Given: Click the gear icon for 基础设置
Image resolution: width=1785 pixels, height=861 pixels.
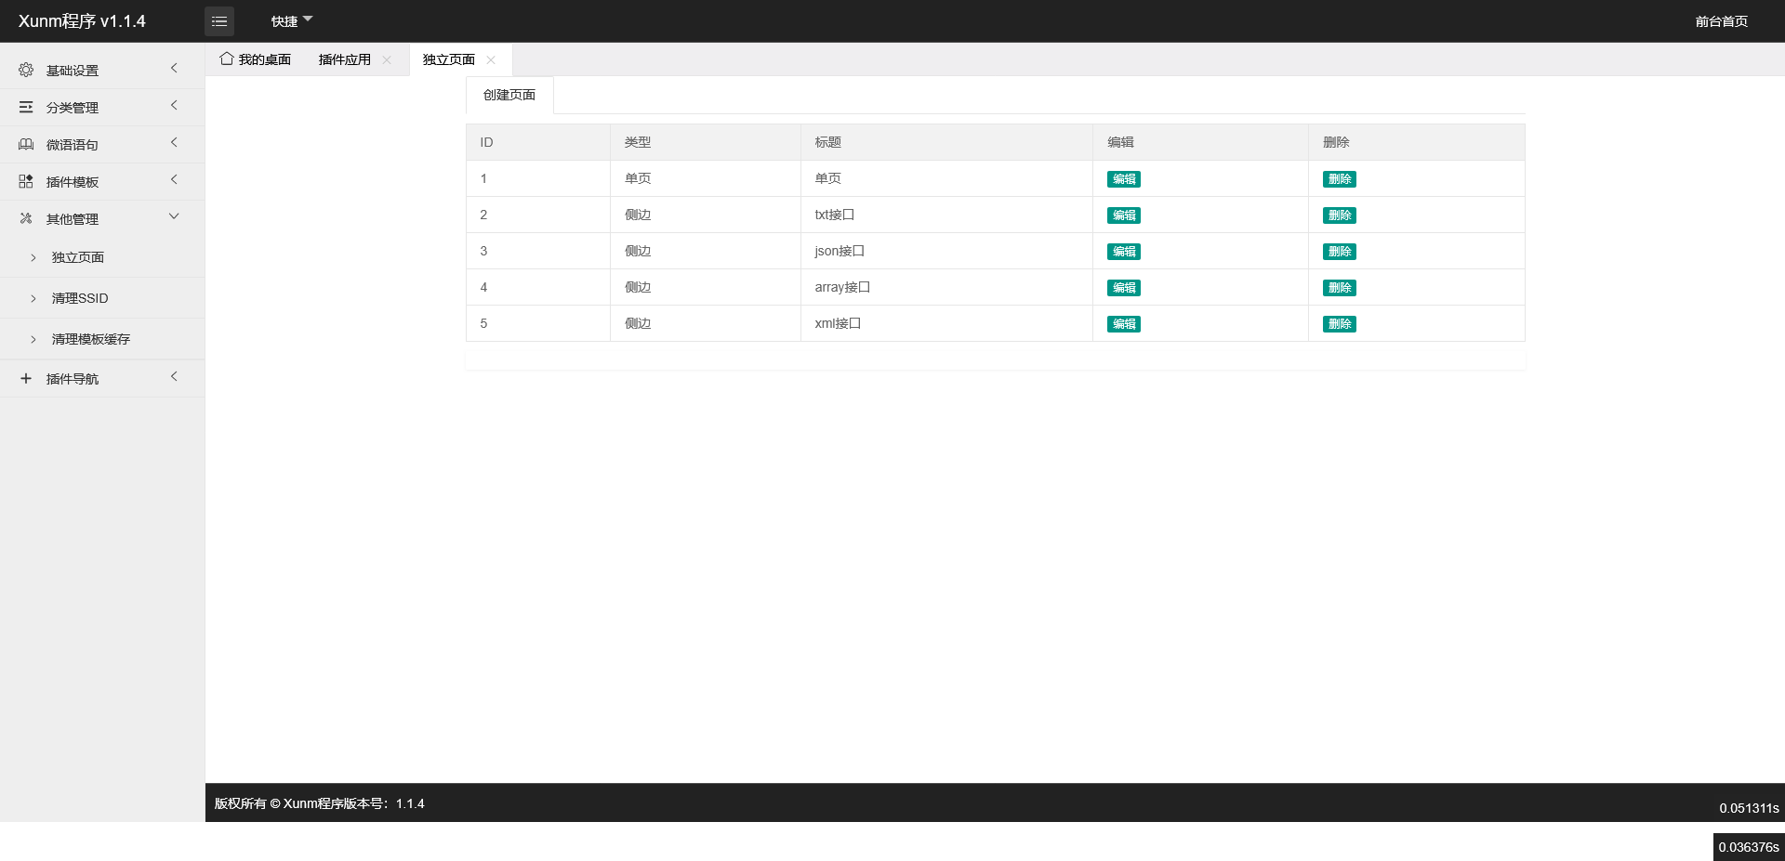Looking at the screenshot, I should (x=26, y=71).
